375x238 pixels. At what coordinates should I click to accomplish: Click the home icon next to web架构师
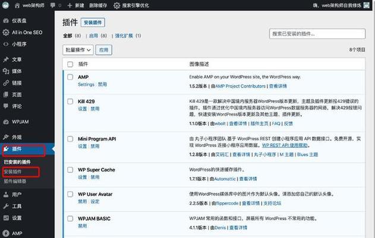pos(17,5)
